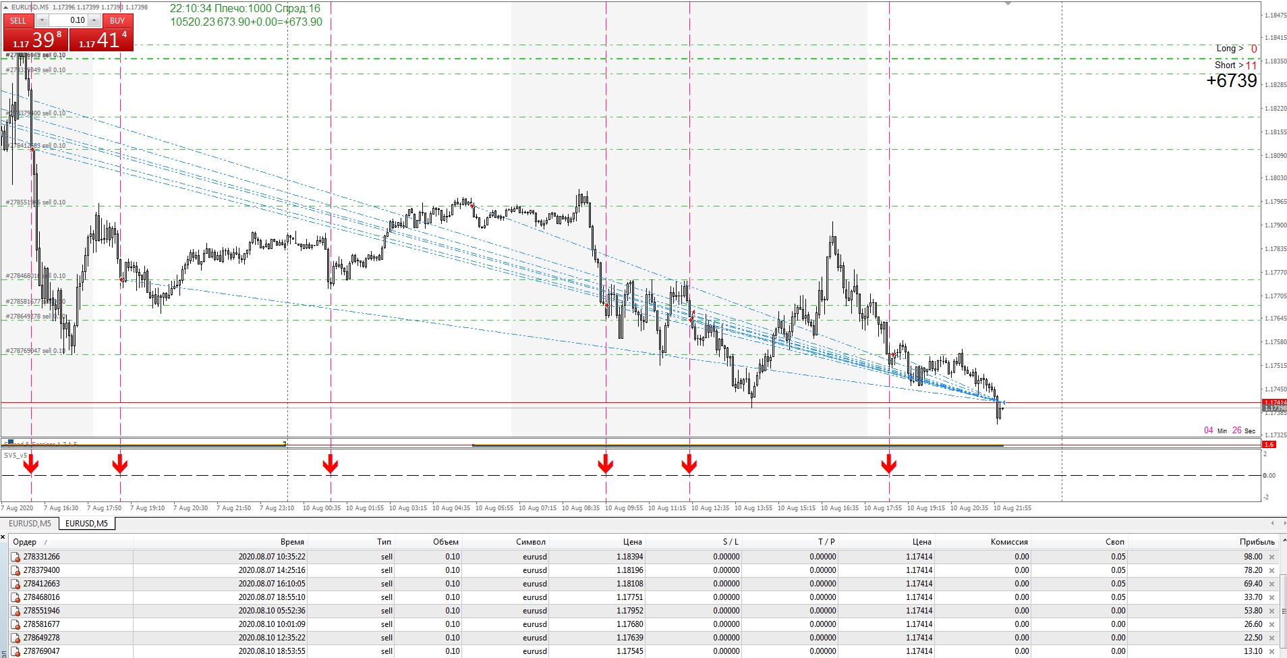Increase the lot volume with up arrow
Viewport: 1287px width, 658px height.
click(x=94, y=20)
